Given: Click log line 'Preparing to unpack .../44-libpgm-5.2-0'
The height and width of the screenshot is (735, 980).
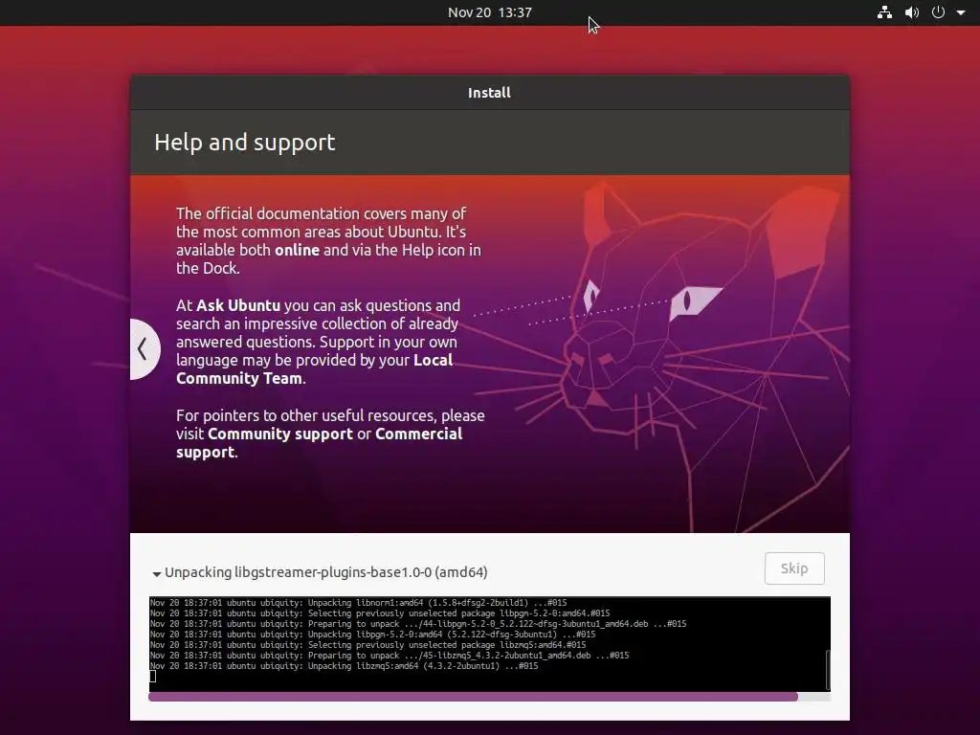Looking at the screenshot, I should click(x=418, y=624).
